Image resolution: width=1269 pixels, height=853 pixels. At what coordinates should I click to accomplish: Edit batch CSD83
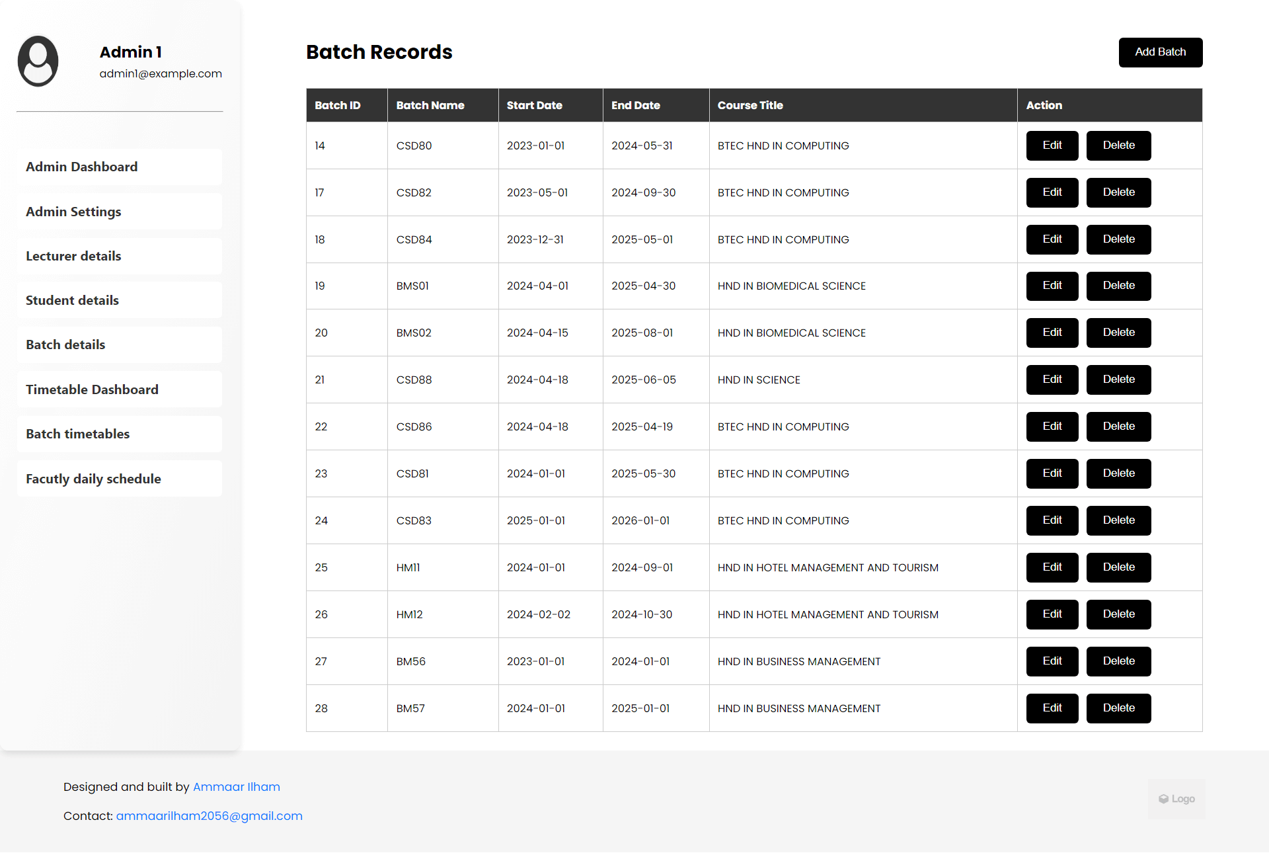click(x=1052, y=520)
